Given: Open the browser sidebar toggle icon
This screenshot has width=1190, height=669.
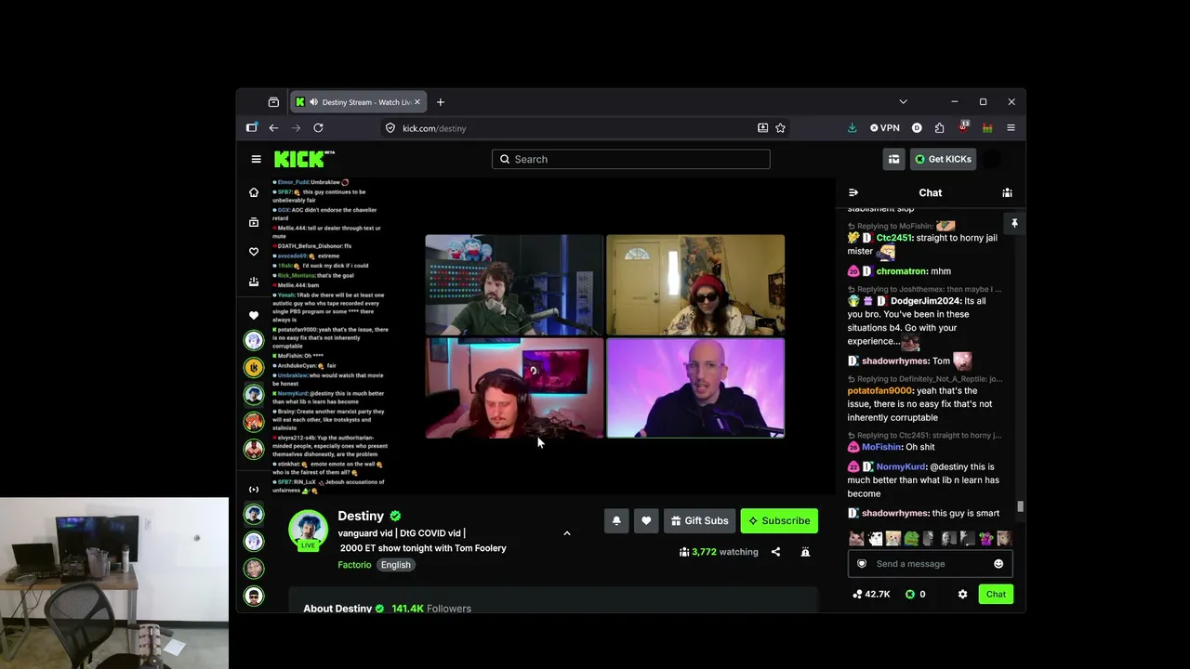Looking at the screenshot, I should (x=251, y=128).
